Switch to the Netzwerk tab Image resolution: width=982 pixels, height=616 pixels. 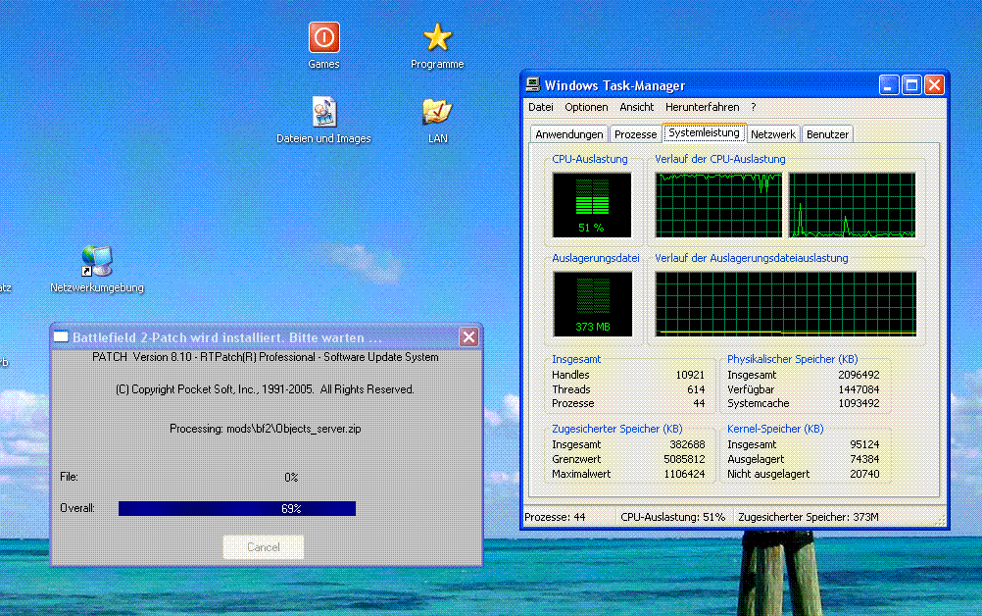[x=773, y=134]
